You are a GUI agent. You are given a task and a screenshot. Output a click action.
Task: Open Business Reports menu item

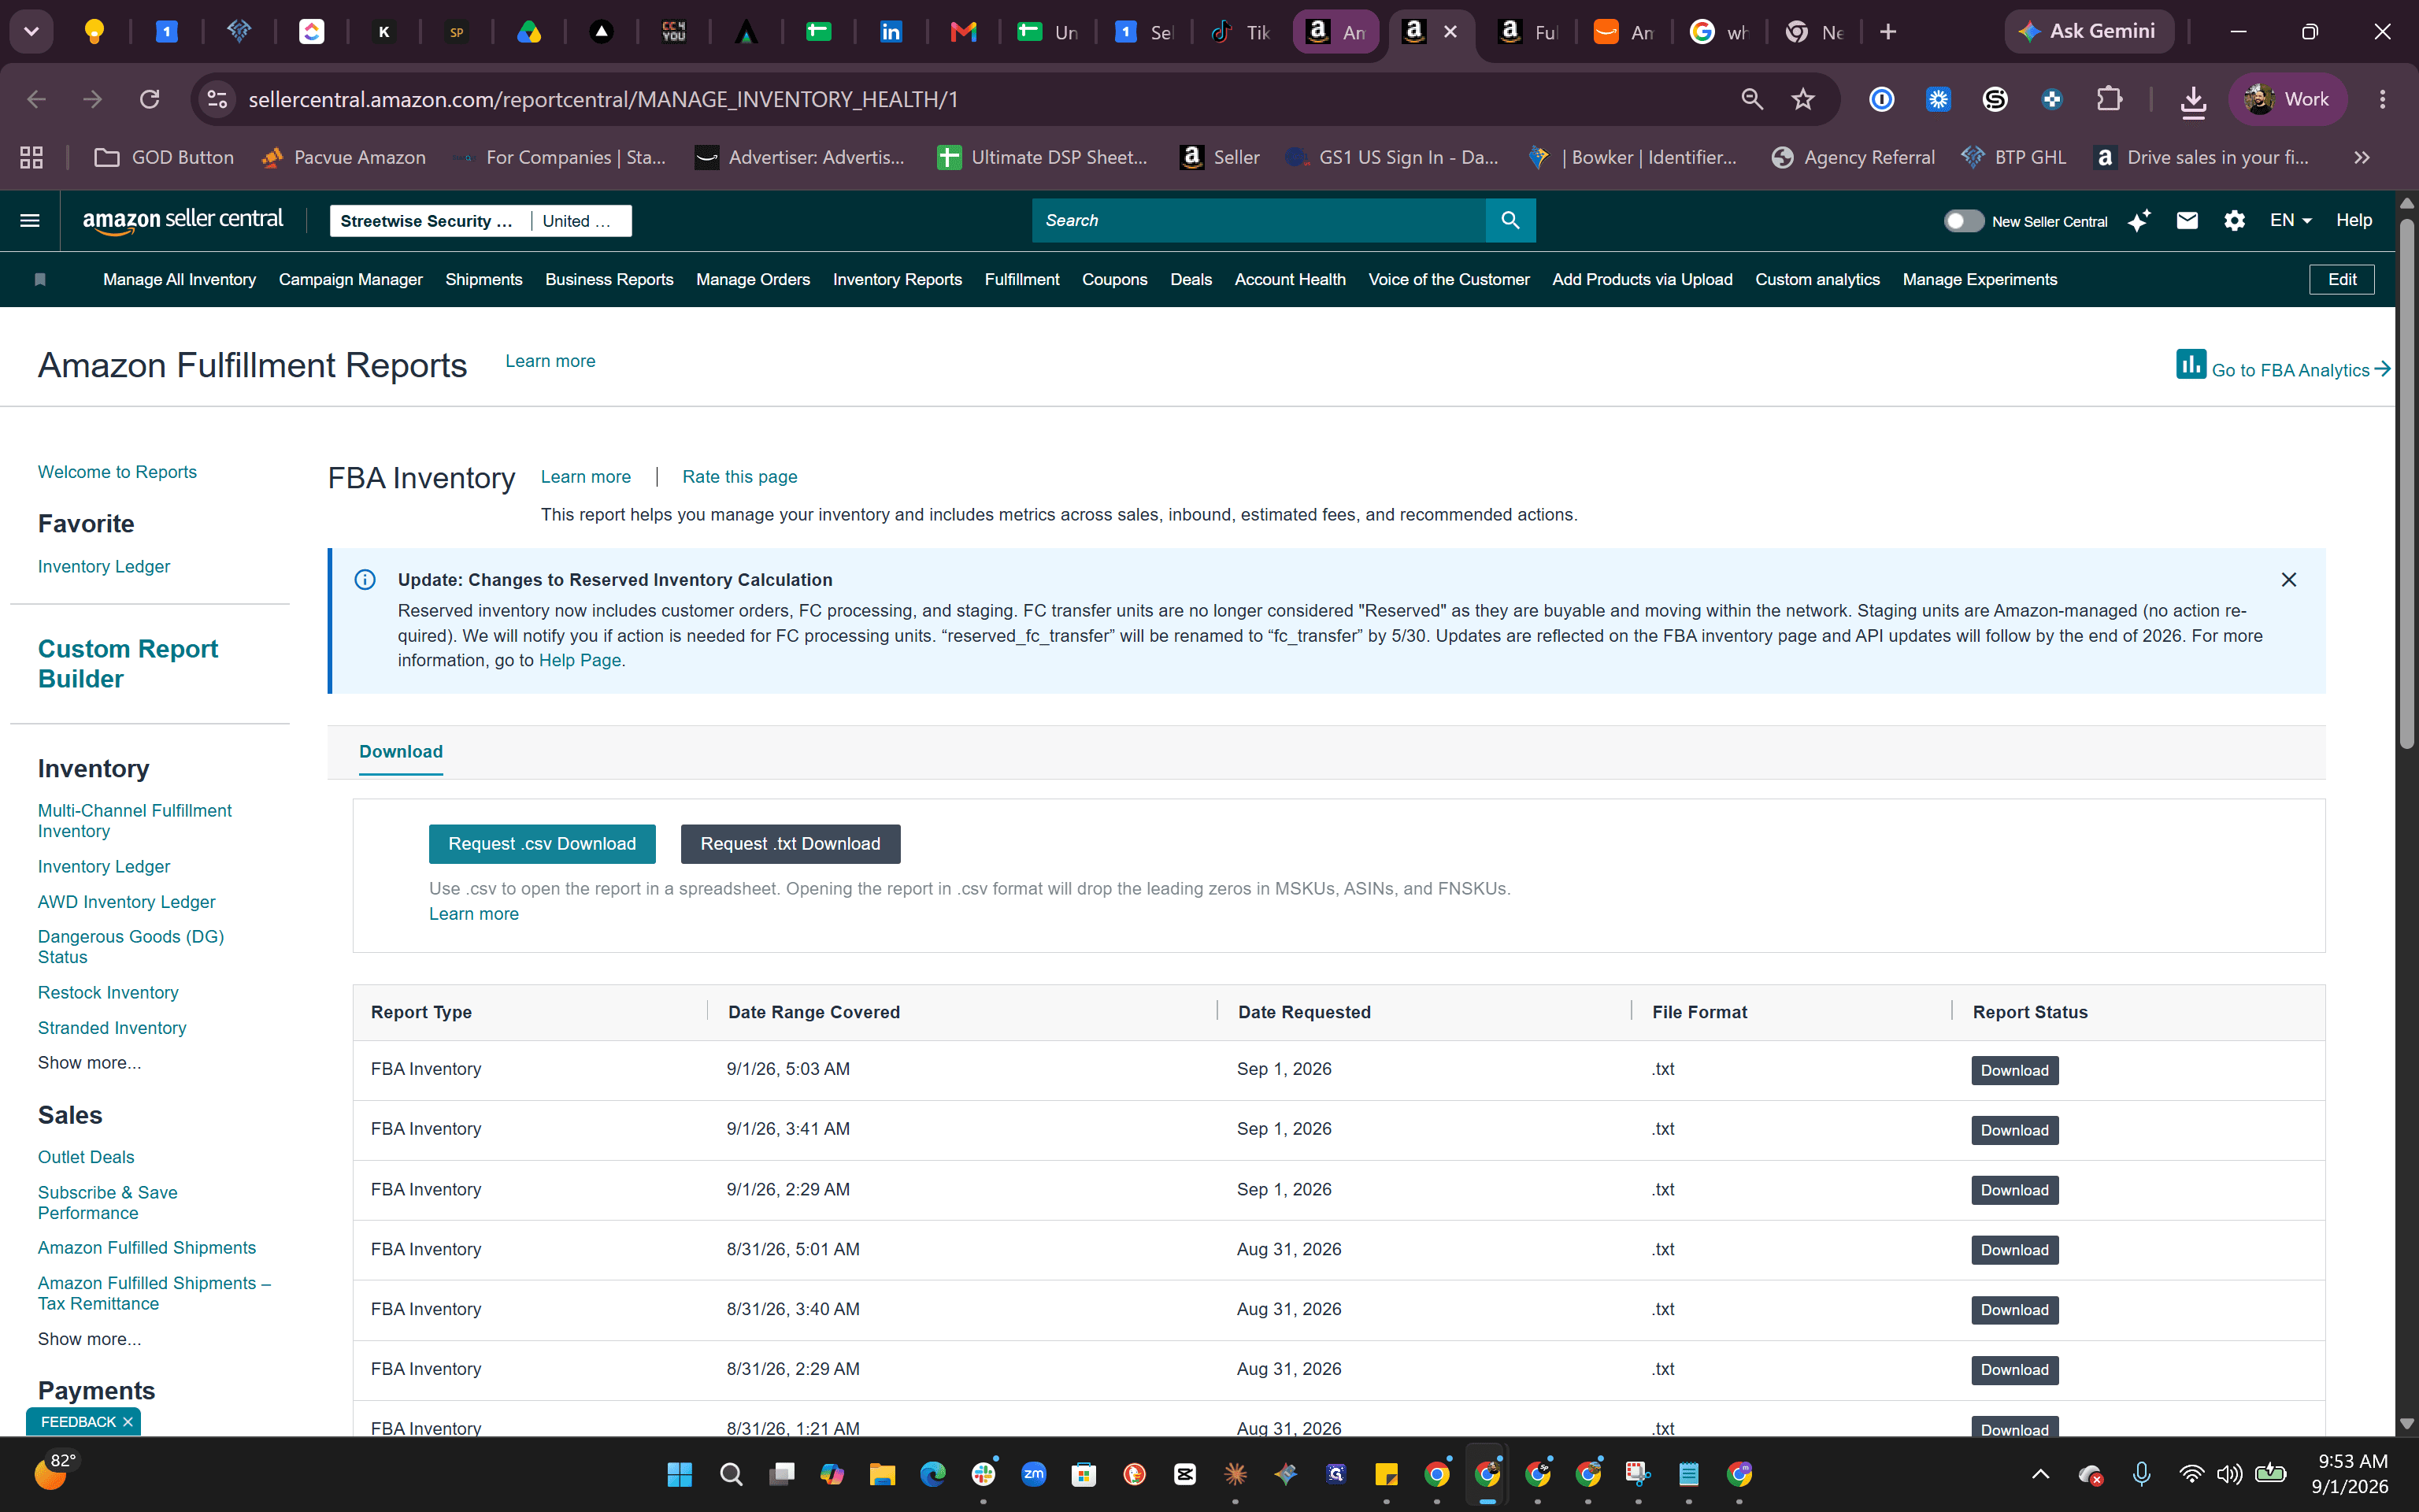(x=609, y=280)
